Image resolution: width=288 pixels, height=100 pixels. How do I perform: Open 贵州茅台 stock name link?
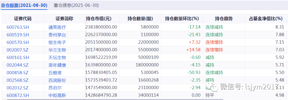point(57,35)
